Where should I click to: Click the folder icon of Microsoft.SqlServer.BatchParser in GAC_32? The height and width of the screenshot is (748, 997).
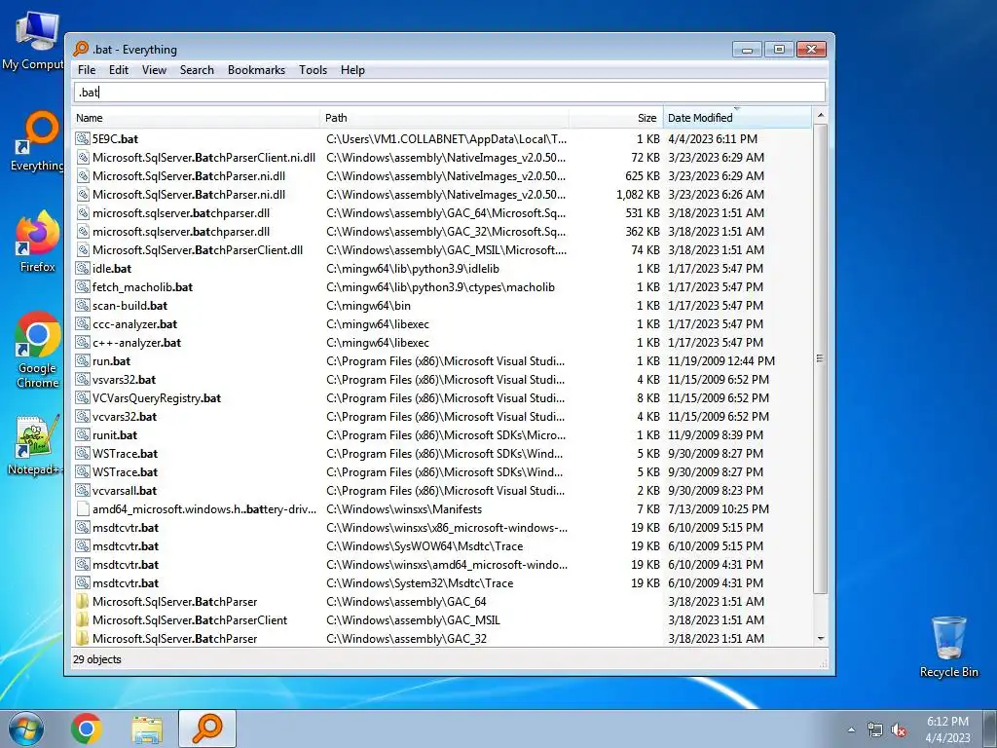click(x=83, y=638)
